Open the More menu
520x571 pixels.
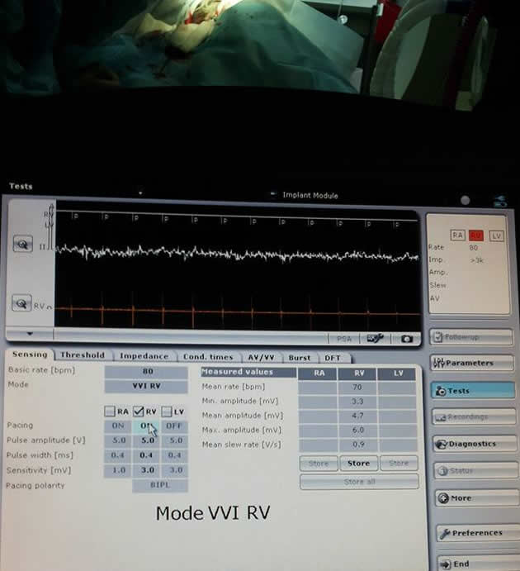(477, 498)
